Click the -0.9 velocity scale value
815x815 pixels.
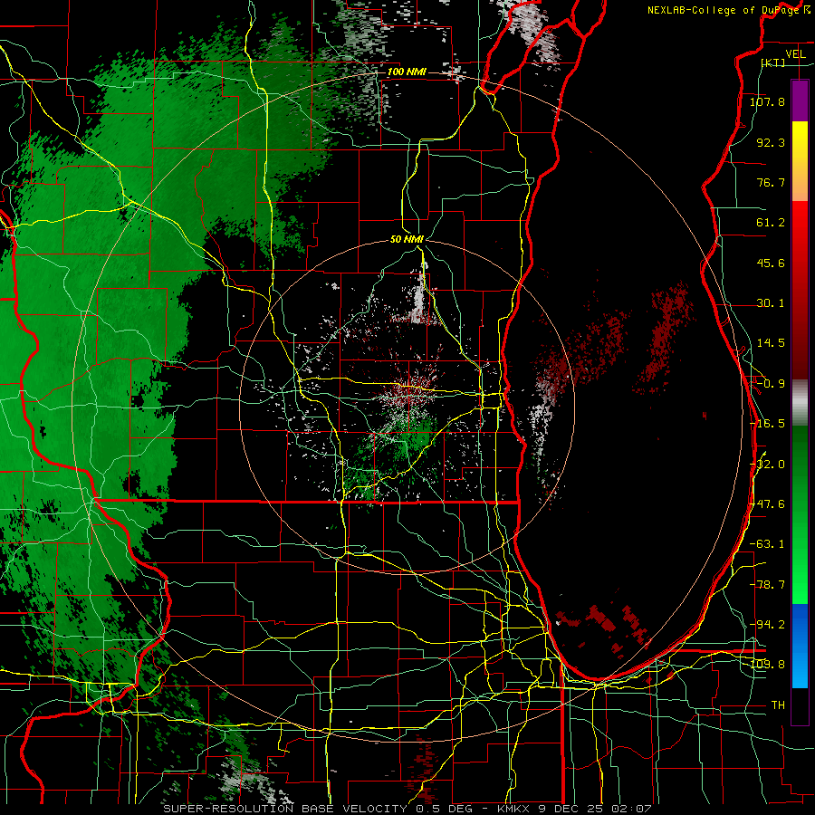click(x=771, y=384)
